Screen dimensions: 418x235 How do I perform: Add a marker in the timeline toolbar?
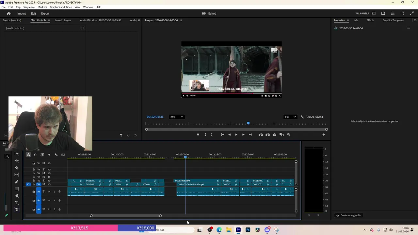coord(49,155)
